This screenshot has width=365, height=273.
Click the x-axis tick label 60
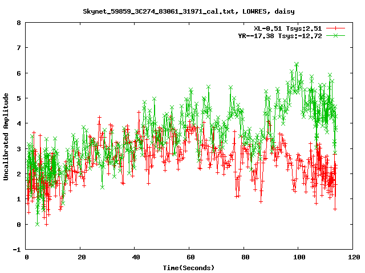pos(190,257)
